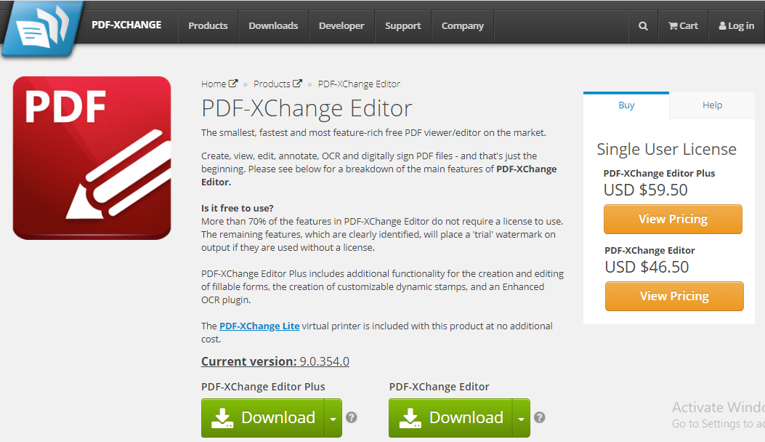This screenshot has height=442, width=765.
Task: Open the Downloads menu
Action: tap(273, 25)
